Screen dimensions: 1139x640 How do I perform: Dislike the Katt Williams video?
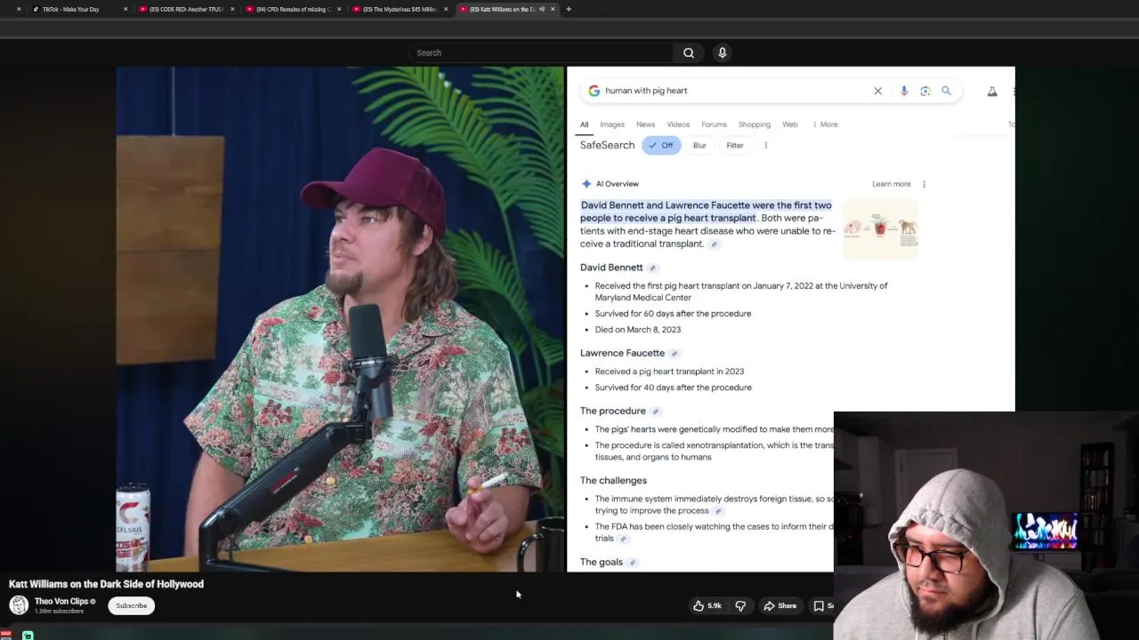point(740,606)
